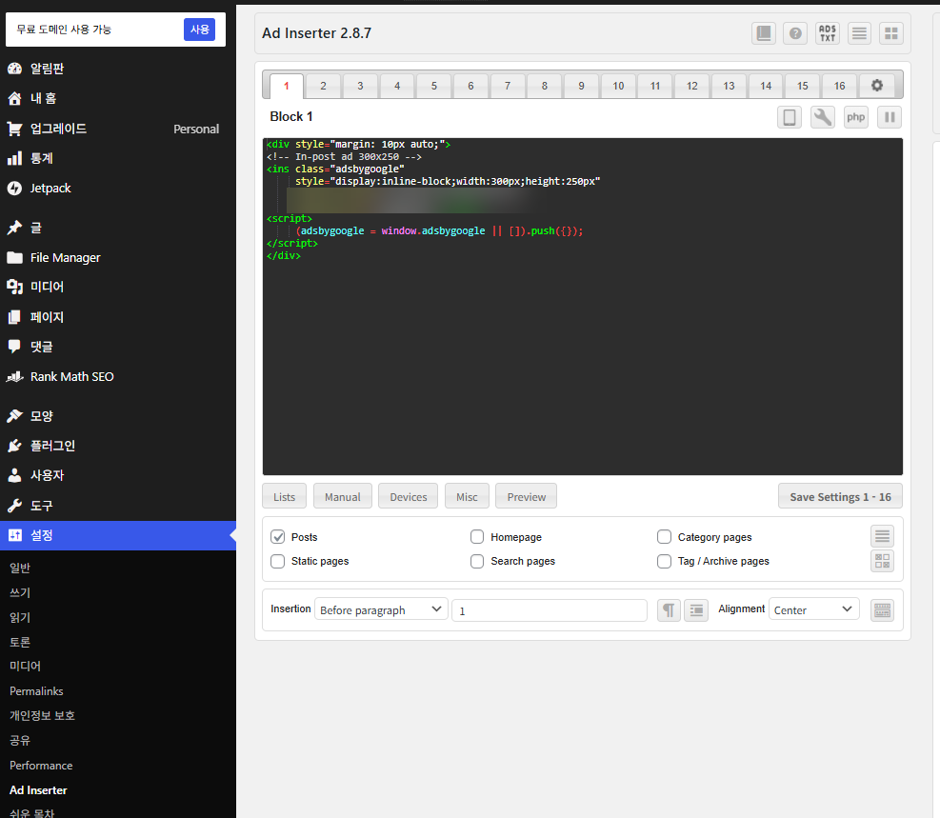Viewport: 940px width, 818px height.
Task: Toggle php processing for Block 1
Action: tap(855, 117)
